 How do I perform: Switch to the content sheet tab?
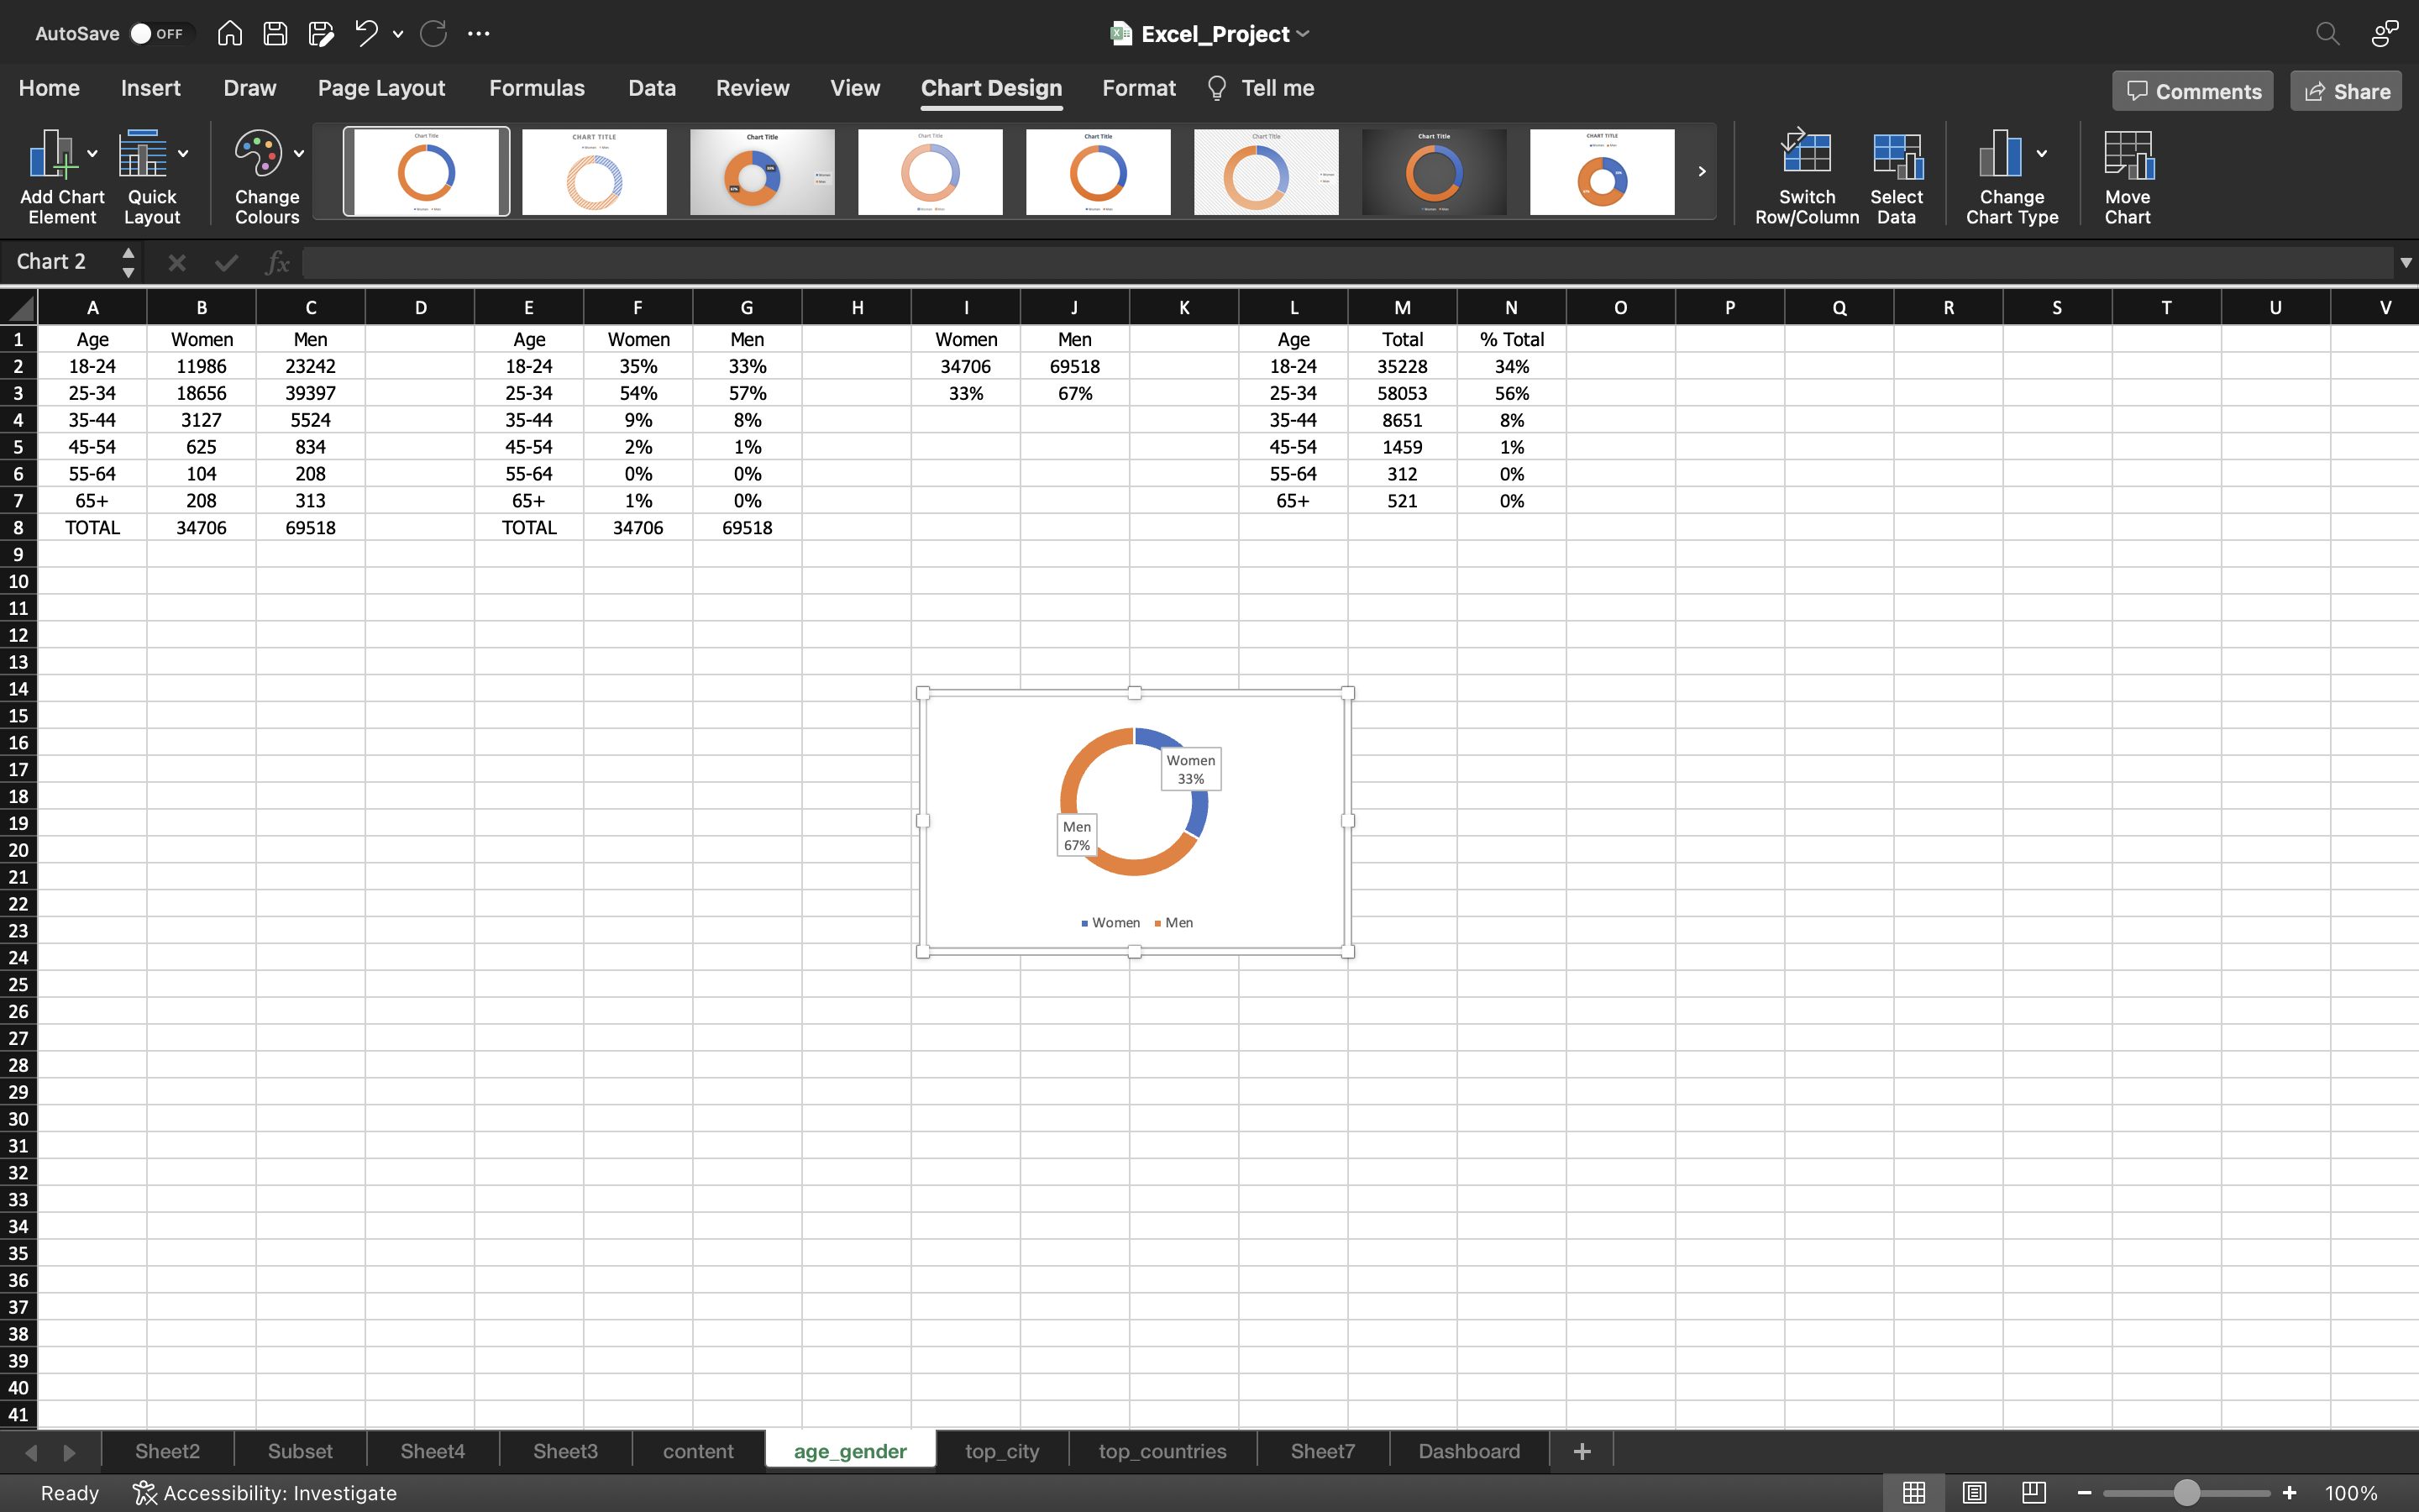pos(698,1450)
